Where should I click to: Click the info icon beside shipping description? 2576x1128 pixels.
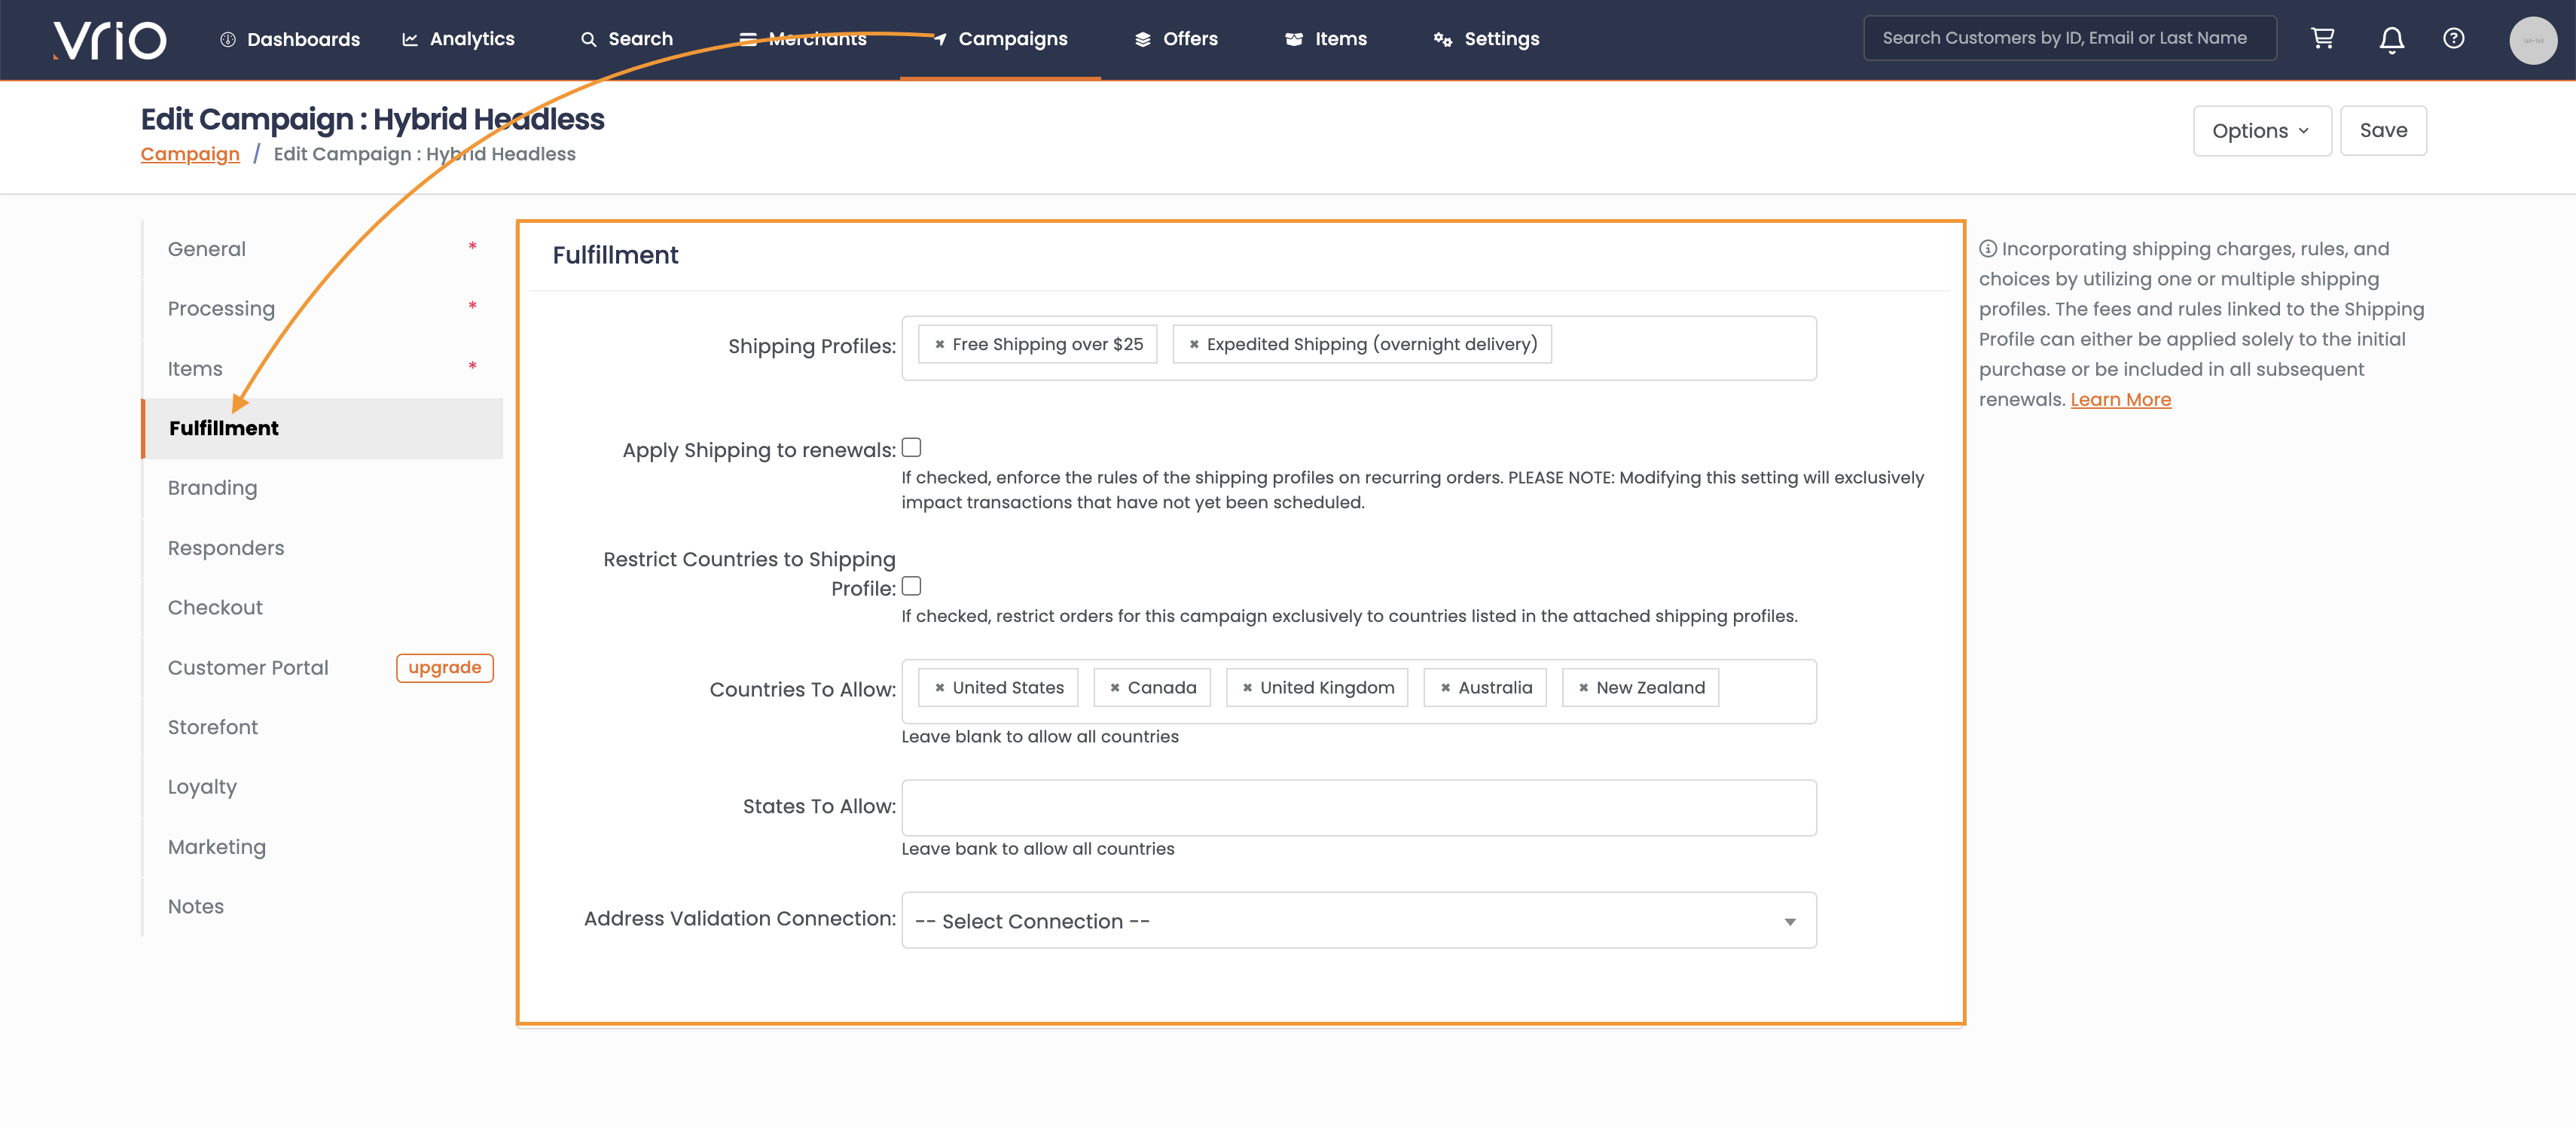[x=1988, y=249]
